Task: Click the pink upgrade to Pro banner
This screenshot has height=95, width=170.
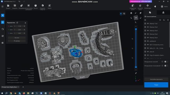Action: 141,1
